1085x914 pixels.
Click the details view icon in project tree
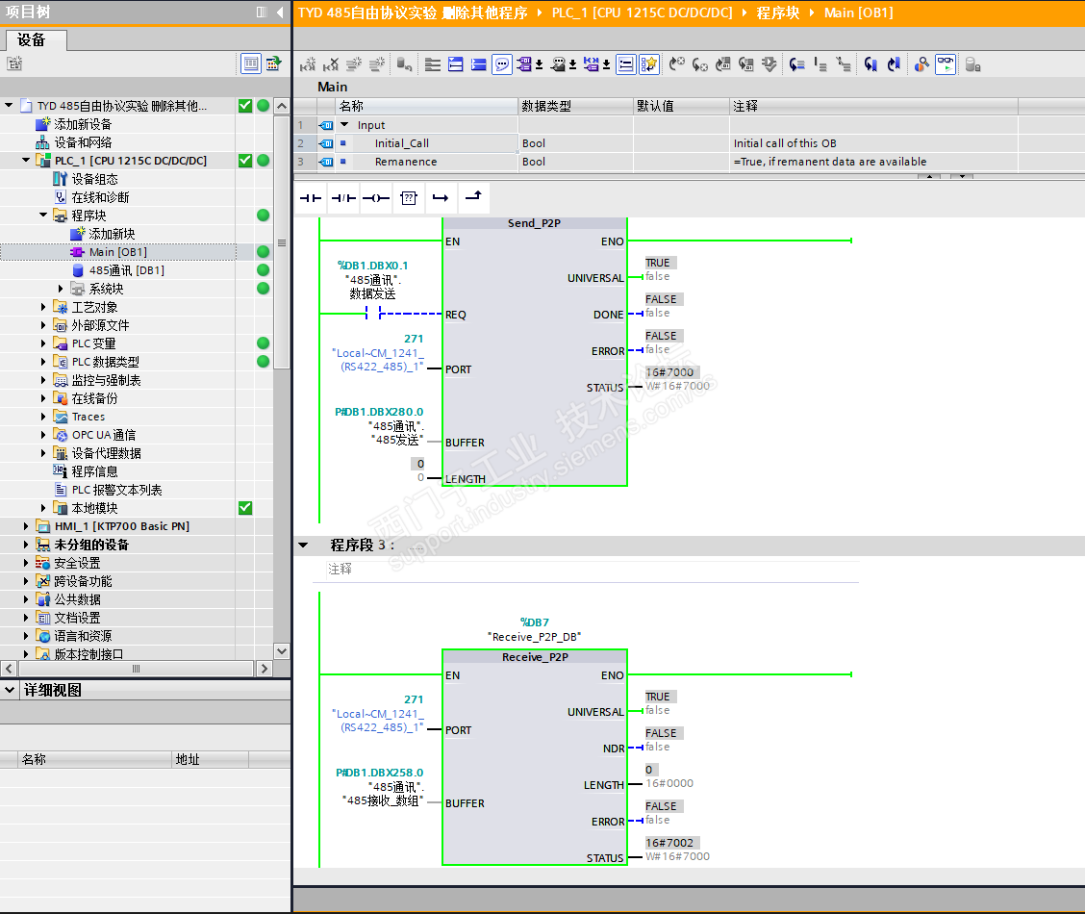pos(251,63)
